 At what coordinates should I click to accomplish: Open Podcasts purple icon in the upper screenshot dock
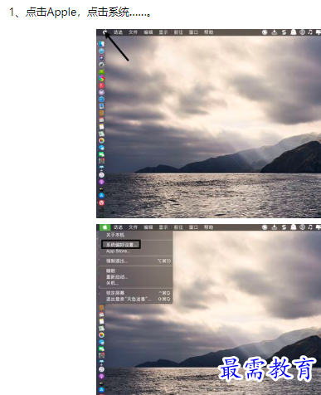tap(101, 182)
